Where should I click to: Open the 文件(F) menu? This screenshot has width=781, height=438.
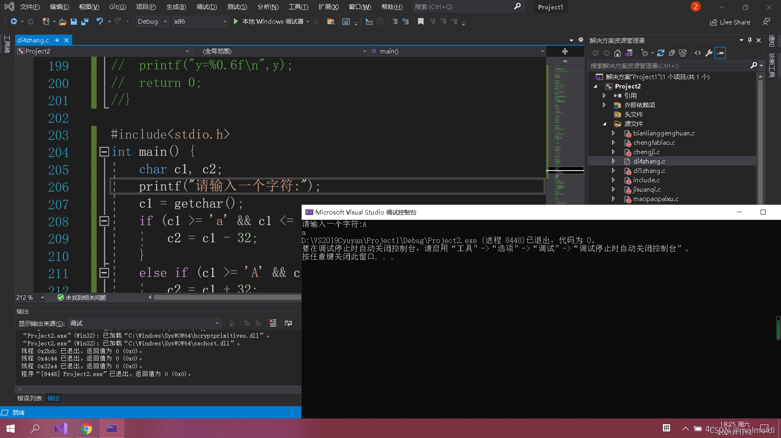point(30,7)
